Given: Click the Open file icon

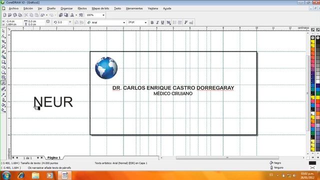Looking at the screenshot, I should click(x=9, y=15).
